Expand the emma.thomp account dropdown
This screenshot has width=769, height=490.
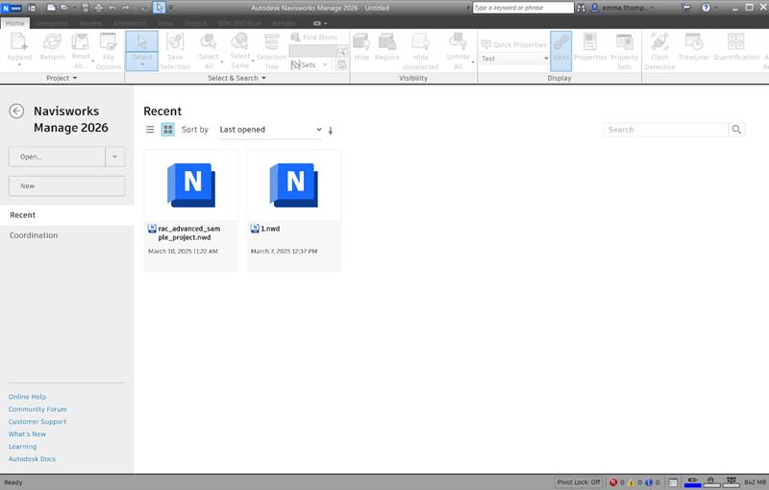click(652, 8)
